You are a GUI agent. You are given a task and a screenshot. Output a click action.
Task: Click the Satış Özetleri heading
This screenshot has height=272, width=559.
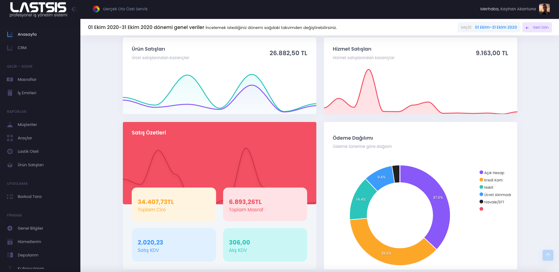[x=149, y=133]
